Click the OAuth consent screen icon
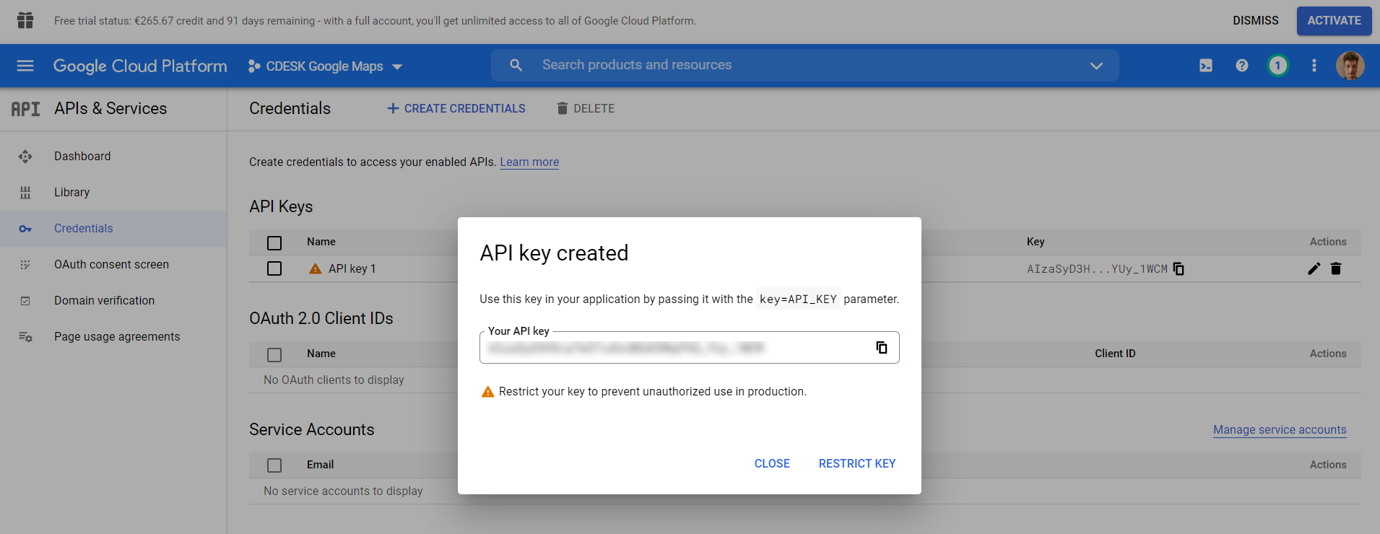This screenshot has height=534, width=1380. [25, 265]
